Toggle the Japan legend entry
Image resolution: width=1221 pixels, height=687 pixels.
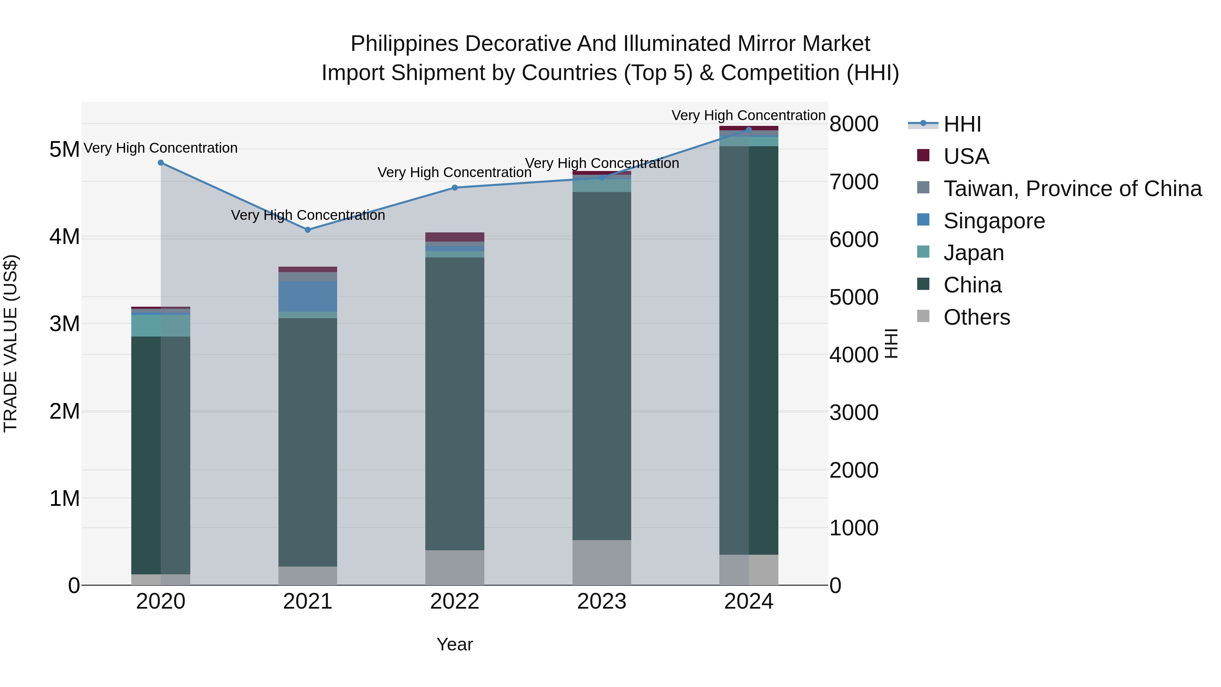[960, 253]
